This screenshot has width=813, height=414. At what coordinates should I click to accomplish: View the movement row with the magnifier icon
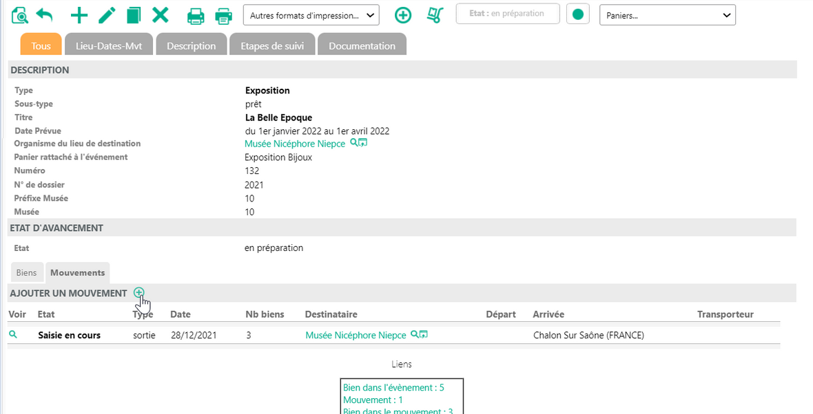pos(12,335)
